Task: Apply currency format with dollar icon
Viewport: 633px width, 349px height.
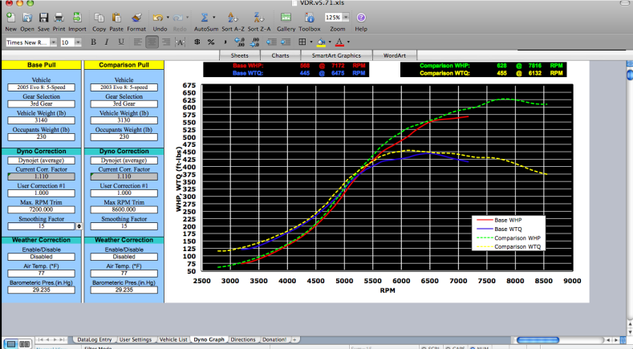Action: pyautogui.click(x=197, y=42)
